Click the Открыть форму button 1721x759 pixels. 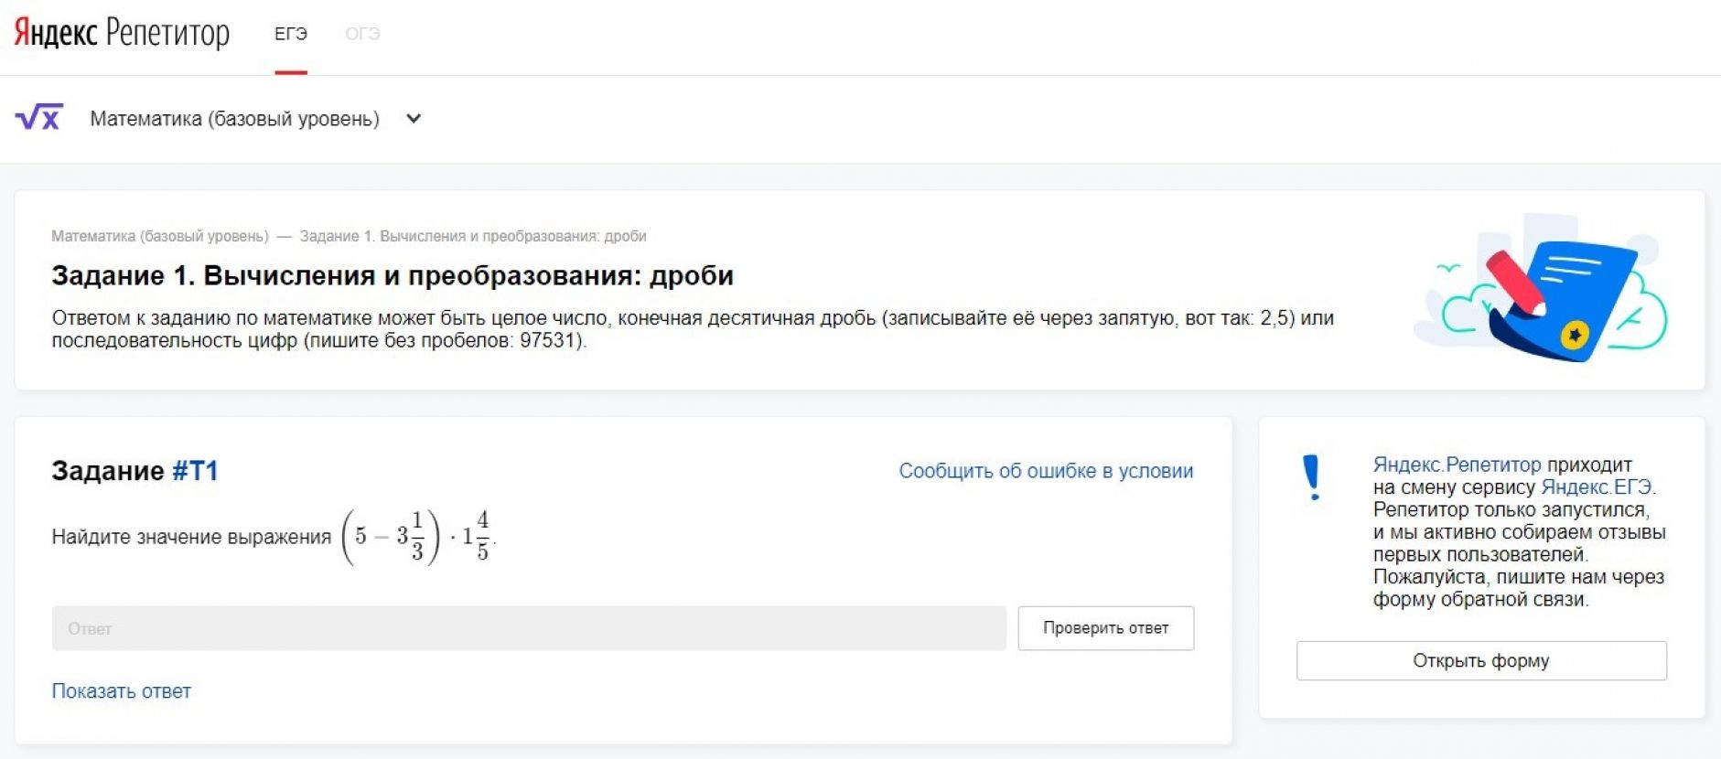click(1481, 660)
